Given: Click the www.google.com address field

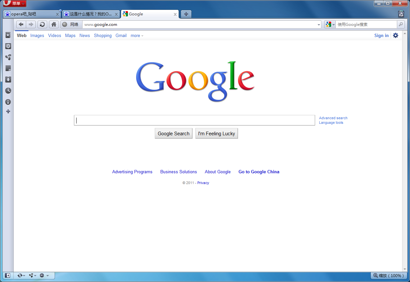Looking at the screenshot, I should click(200, 25).
